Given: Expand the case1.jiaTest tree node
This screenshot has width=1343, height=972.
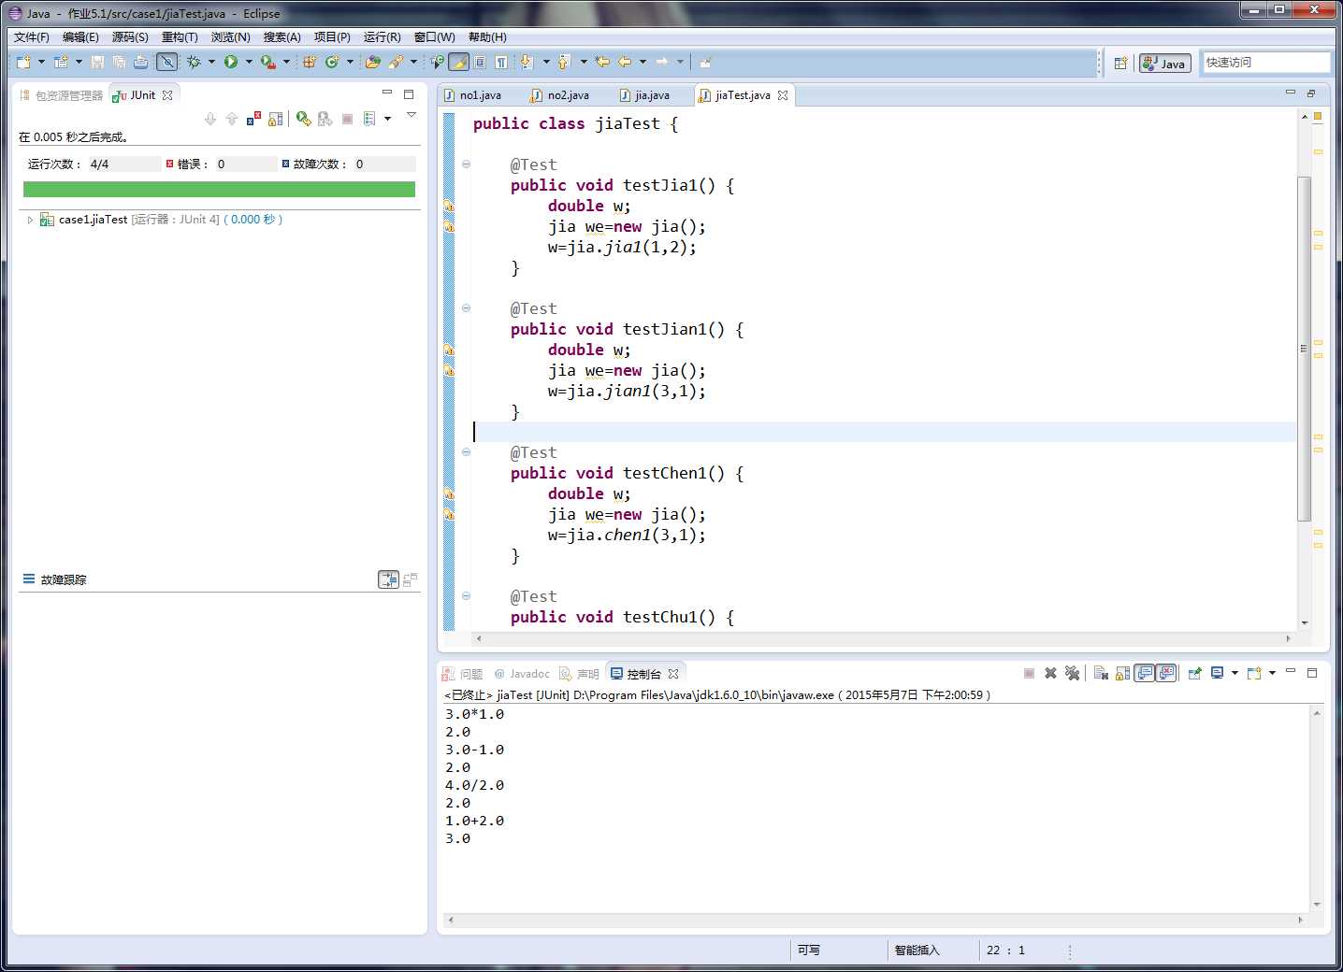Looking at the screenshot, I should coord(30,220).
